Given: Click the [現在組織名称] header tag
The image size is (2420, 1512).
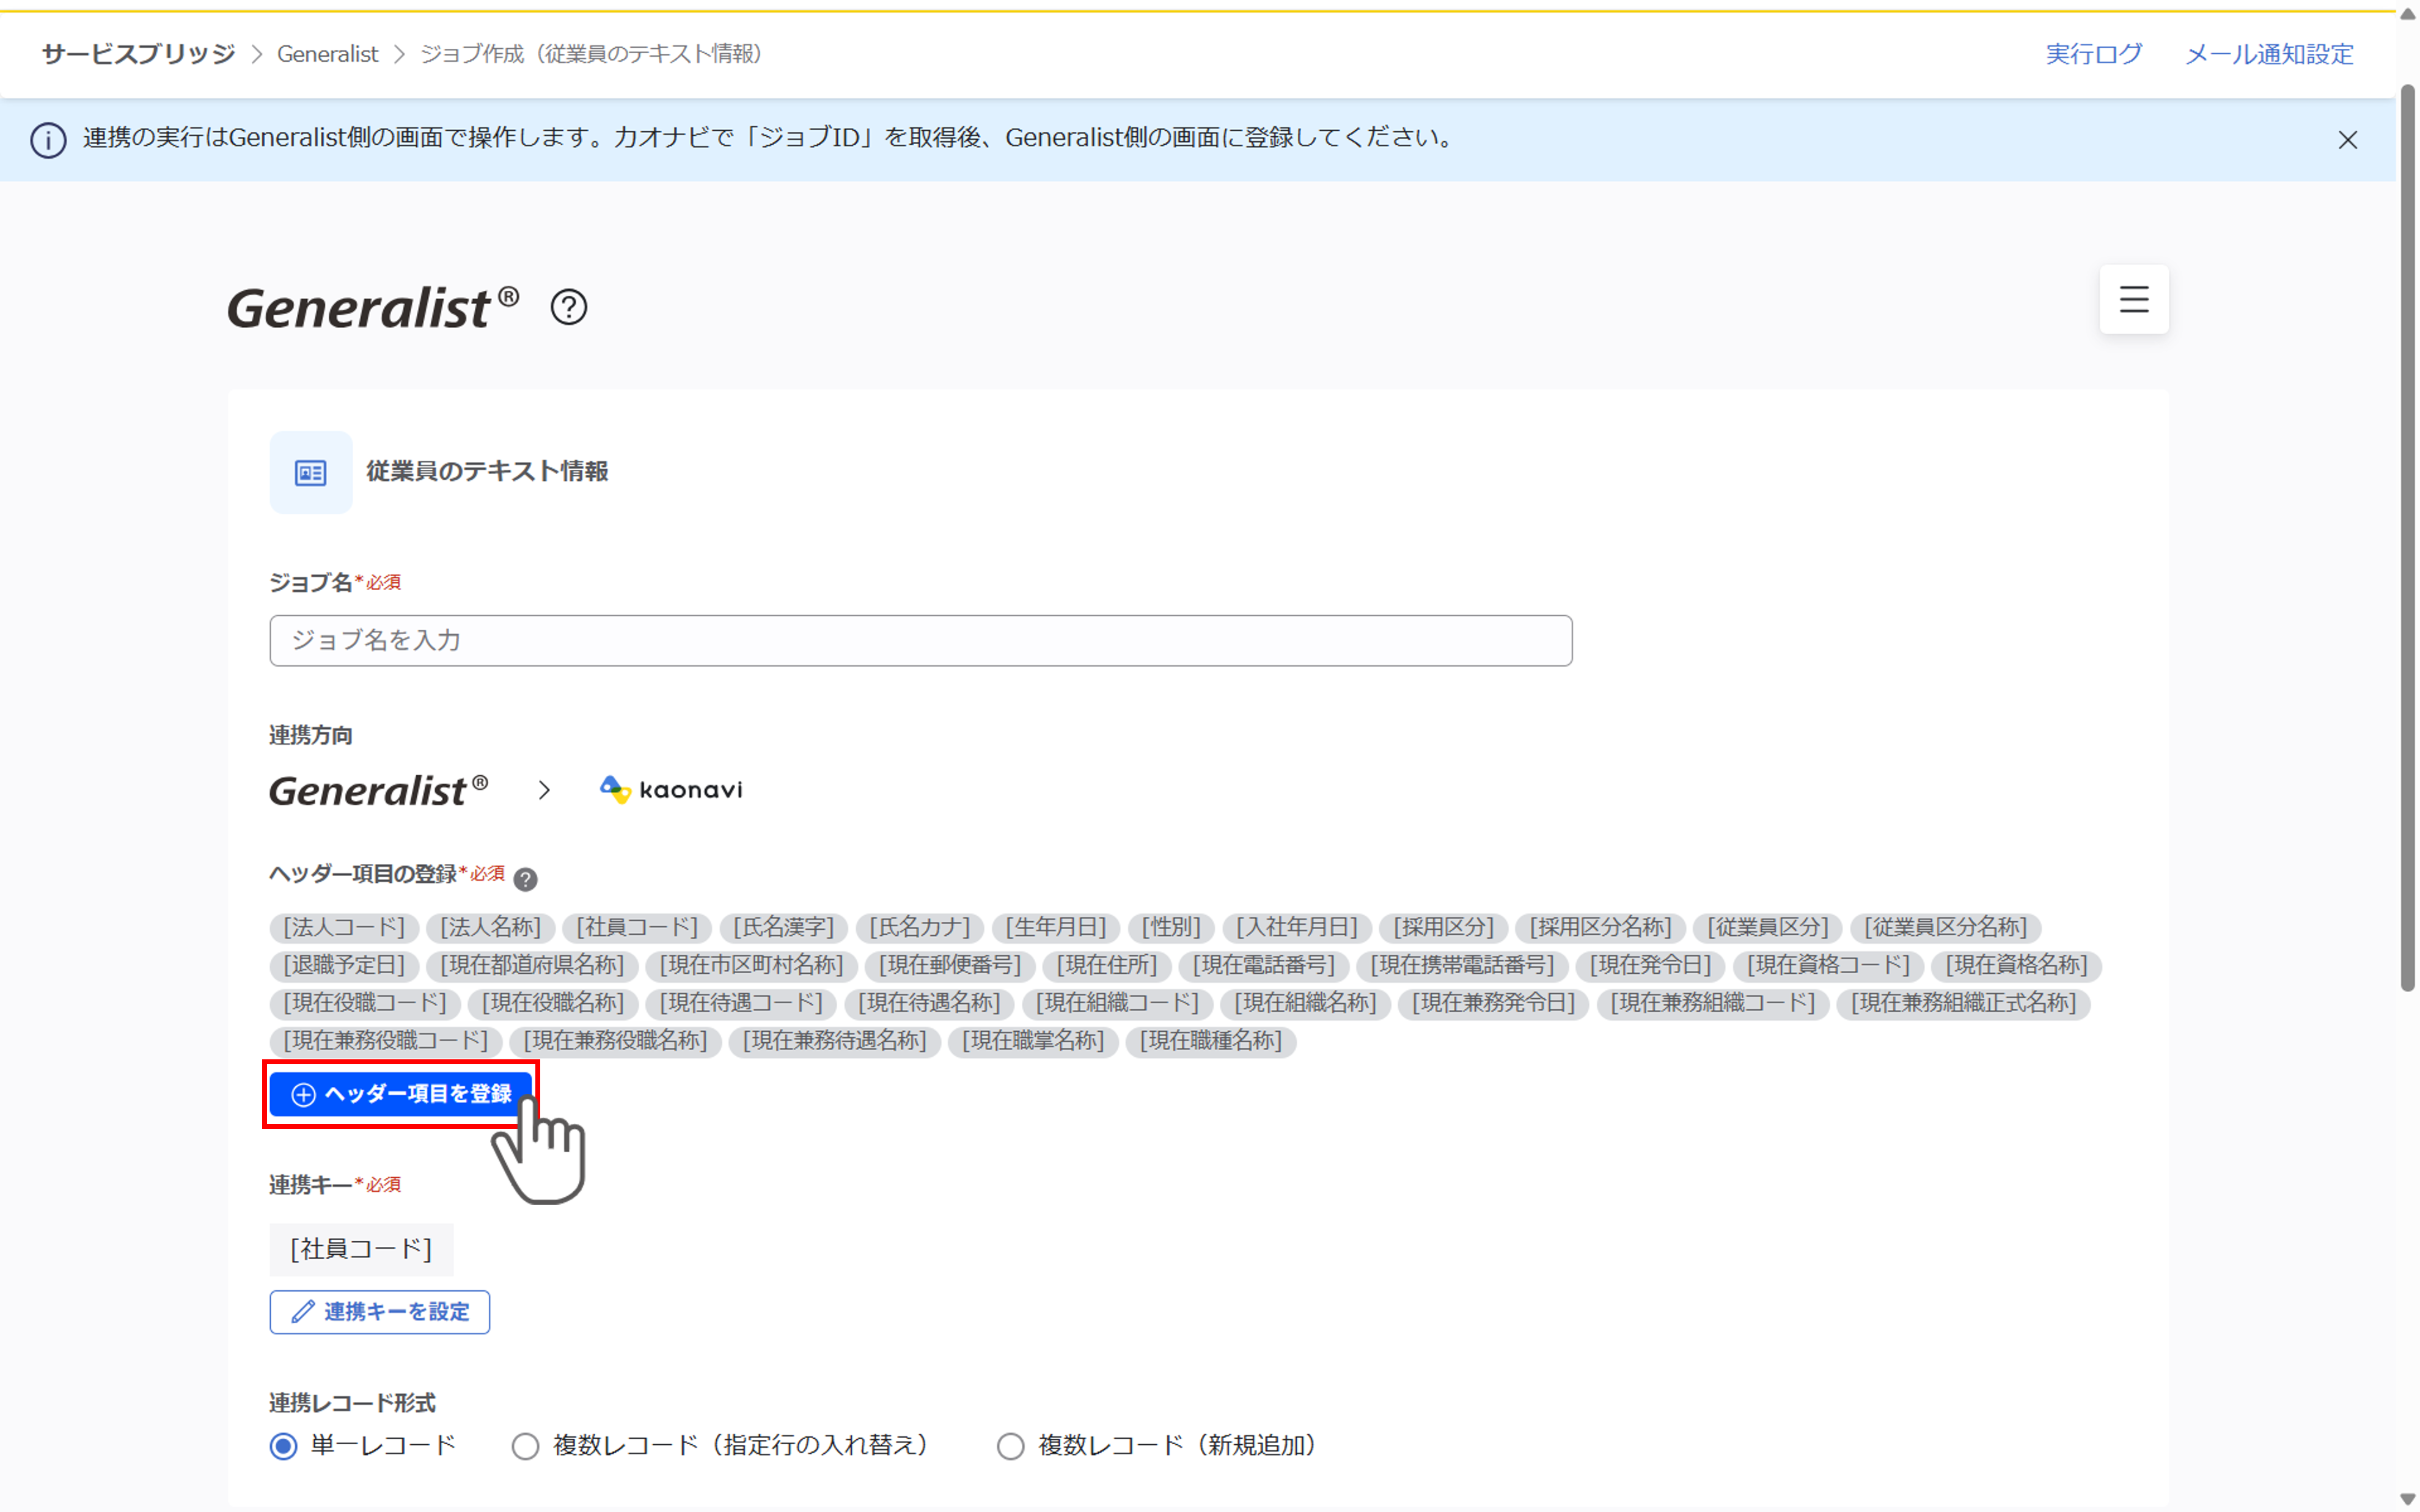Looking at the screenshot, I should pyautogui.click(x=1305, y=1003).
